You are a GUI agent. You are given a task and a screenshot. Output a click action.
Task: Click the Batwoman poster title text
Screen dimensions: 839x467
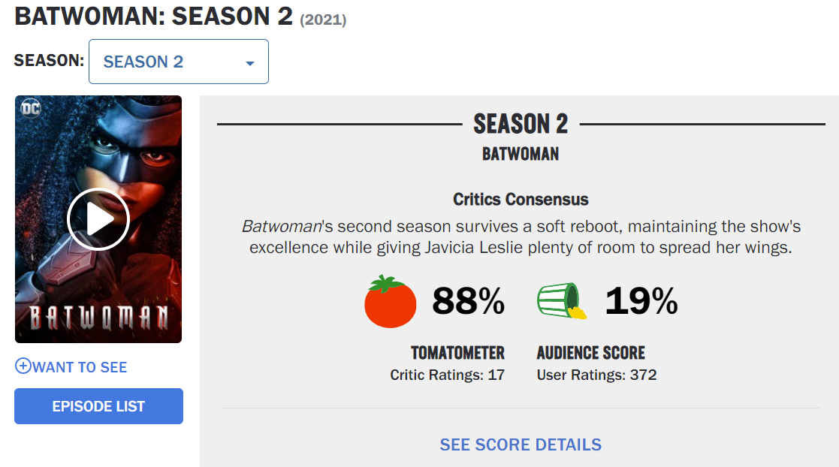tap(98, 317)
